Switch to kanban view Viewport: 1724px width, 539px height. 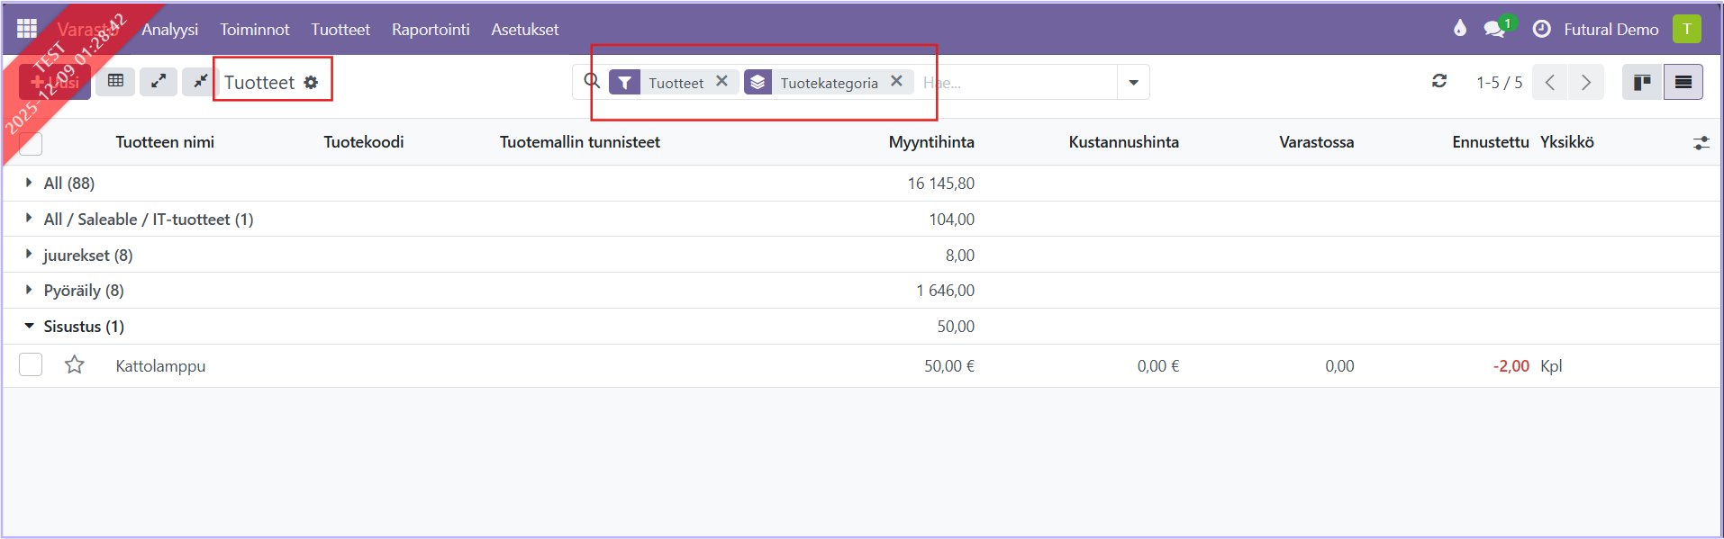click(x=1642, y=82)
